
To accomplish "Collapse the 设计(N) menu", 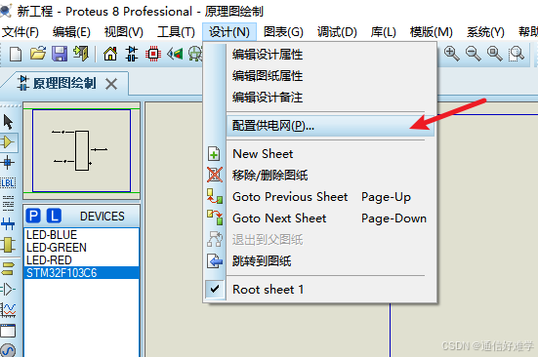I will (x=229, y=32).
